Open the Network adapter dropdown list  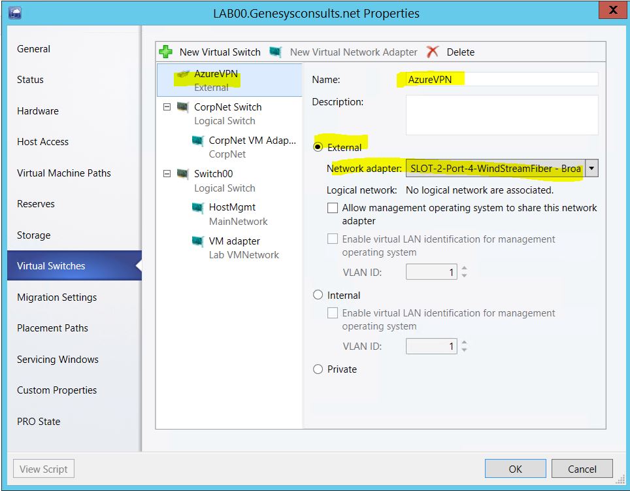coord(591,168)
